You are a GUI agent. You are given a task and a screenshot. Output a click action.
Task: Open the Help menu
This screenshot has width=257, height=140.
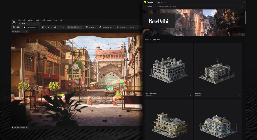(x=61, y=20)
